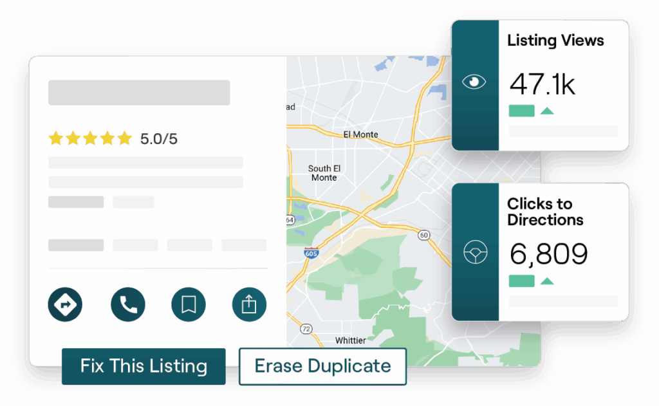
Task: Select the Clicks to Directions panel header
Action: pos(546,212)
